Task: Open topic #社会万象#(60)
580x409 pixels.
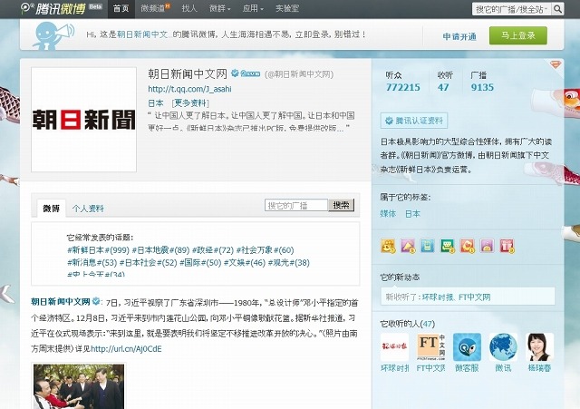Action: pos(265,250)
